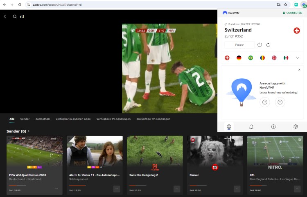Click the 'Sonic the Hedgehog 2' title
The height and width of the screenshot is (197, 307).
tap(144, 175)
